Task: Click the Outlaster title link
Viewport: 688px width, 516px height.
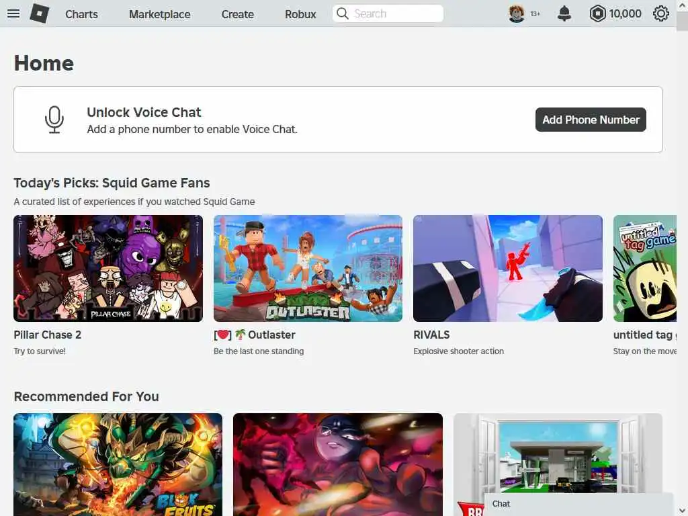Action: 255,335
